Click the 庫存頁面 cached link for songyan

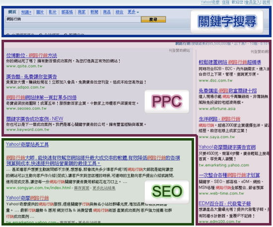click(82, 188)
